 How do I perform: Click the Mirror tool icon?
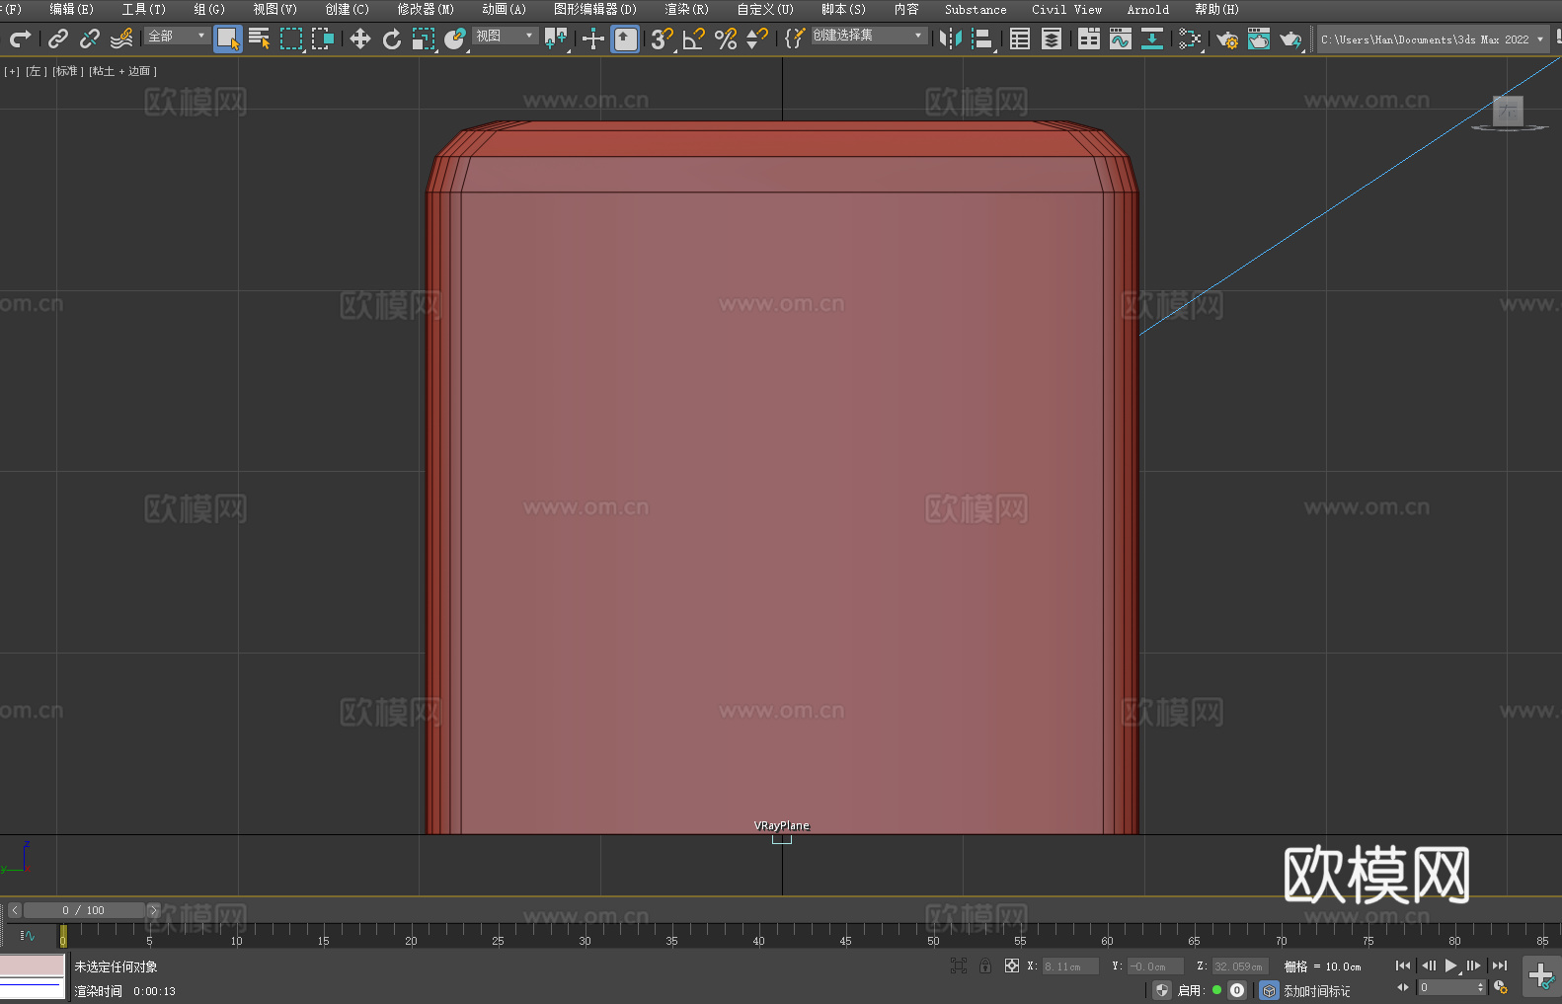click(x=951, y=39)
